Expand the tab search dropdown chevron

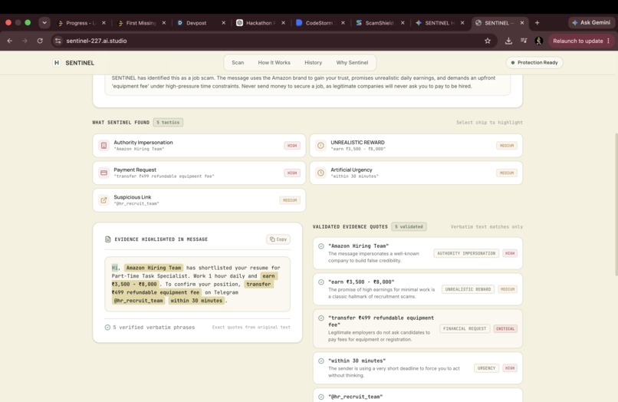[x=44, y=23]
